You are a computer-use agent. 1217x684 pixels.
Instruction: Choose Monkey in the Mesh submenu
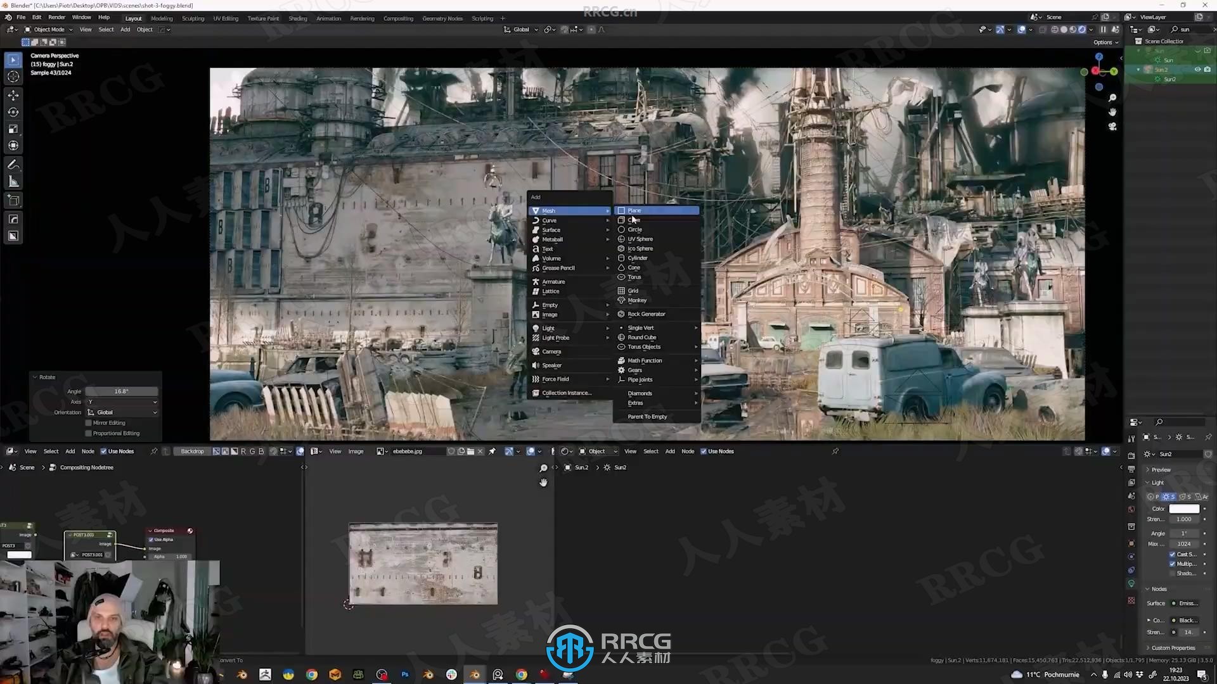click(x=657, y=301)
